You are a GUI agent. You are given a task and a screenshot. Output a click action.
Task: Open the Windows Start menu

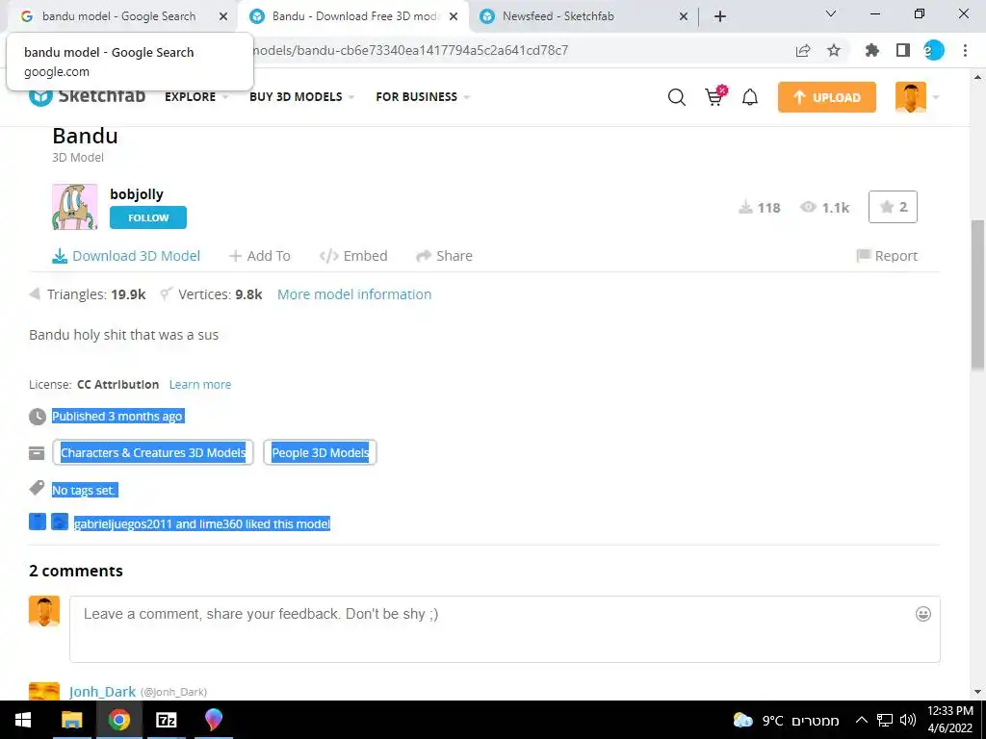click(x=23, y=720)
